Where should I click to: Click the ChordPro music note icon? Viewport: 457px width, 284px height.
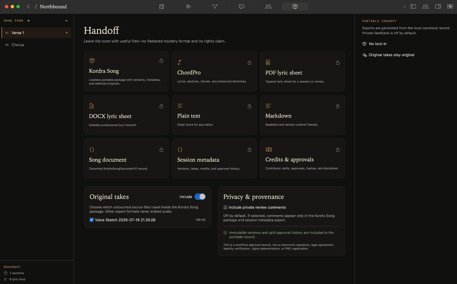pyautogui.click(x=179, y=62)
